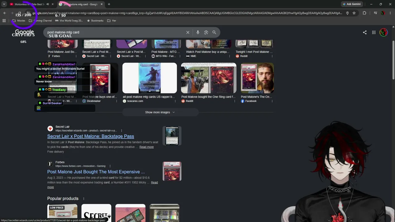Open the Forbes result One Ring thumbnail
The height and width of the screenshot is (222, 395).
(x=172, y=171)
